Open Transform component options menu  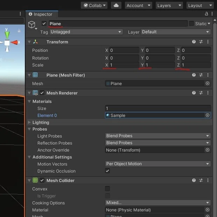pyautogui.click(x=208, y=42)
